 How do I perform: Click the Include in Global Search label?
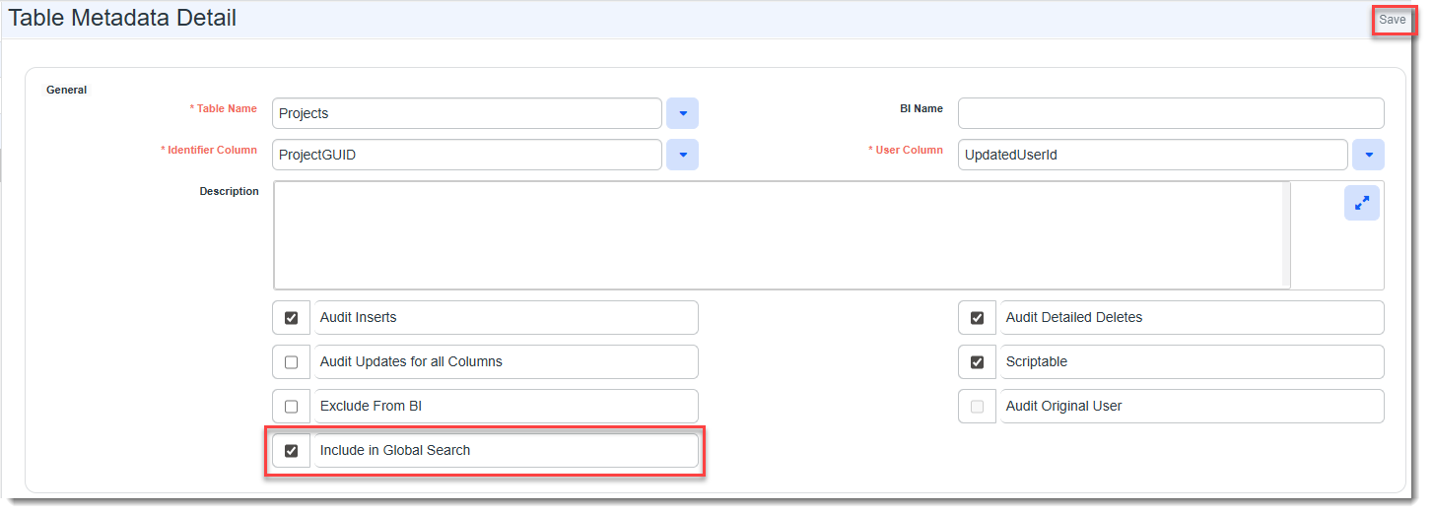395,451
